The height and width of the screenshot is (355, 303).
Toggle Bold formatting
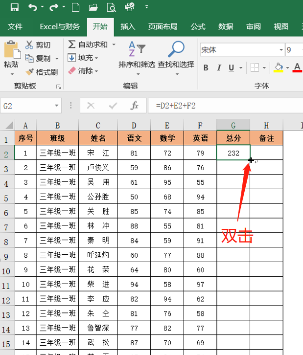click(x=206, y=67)
